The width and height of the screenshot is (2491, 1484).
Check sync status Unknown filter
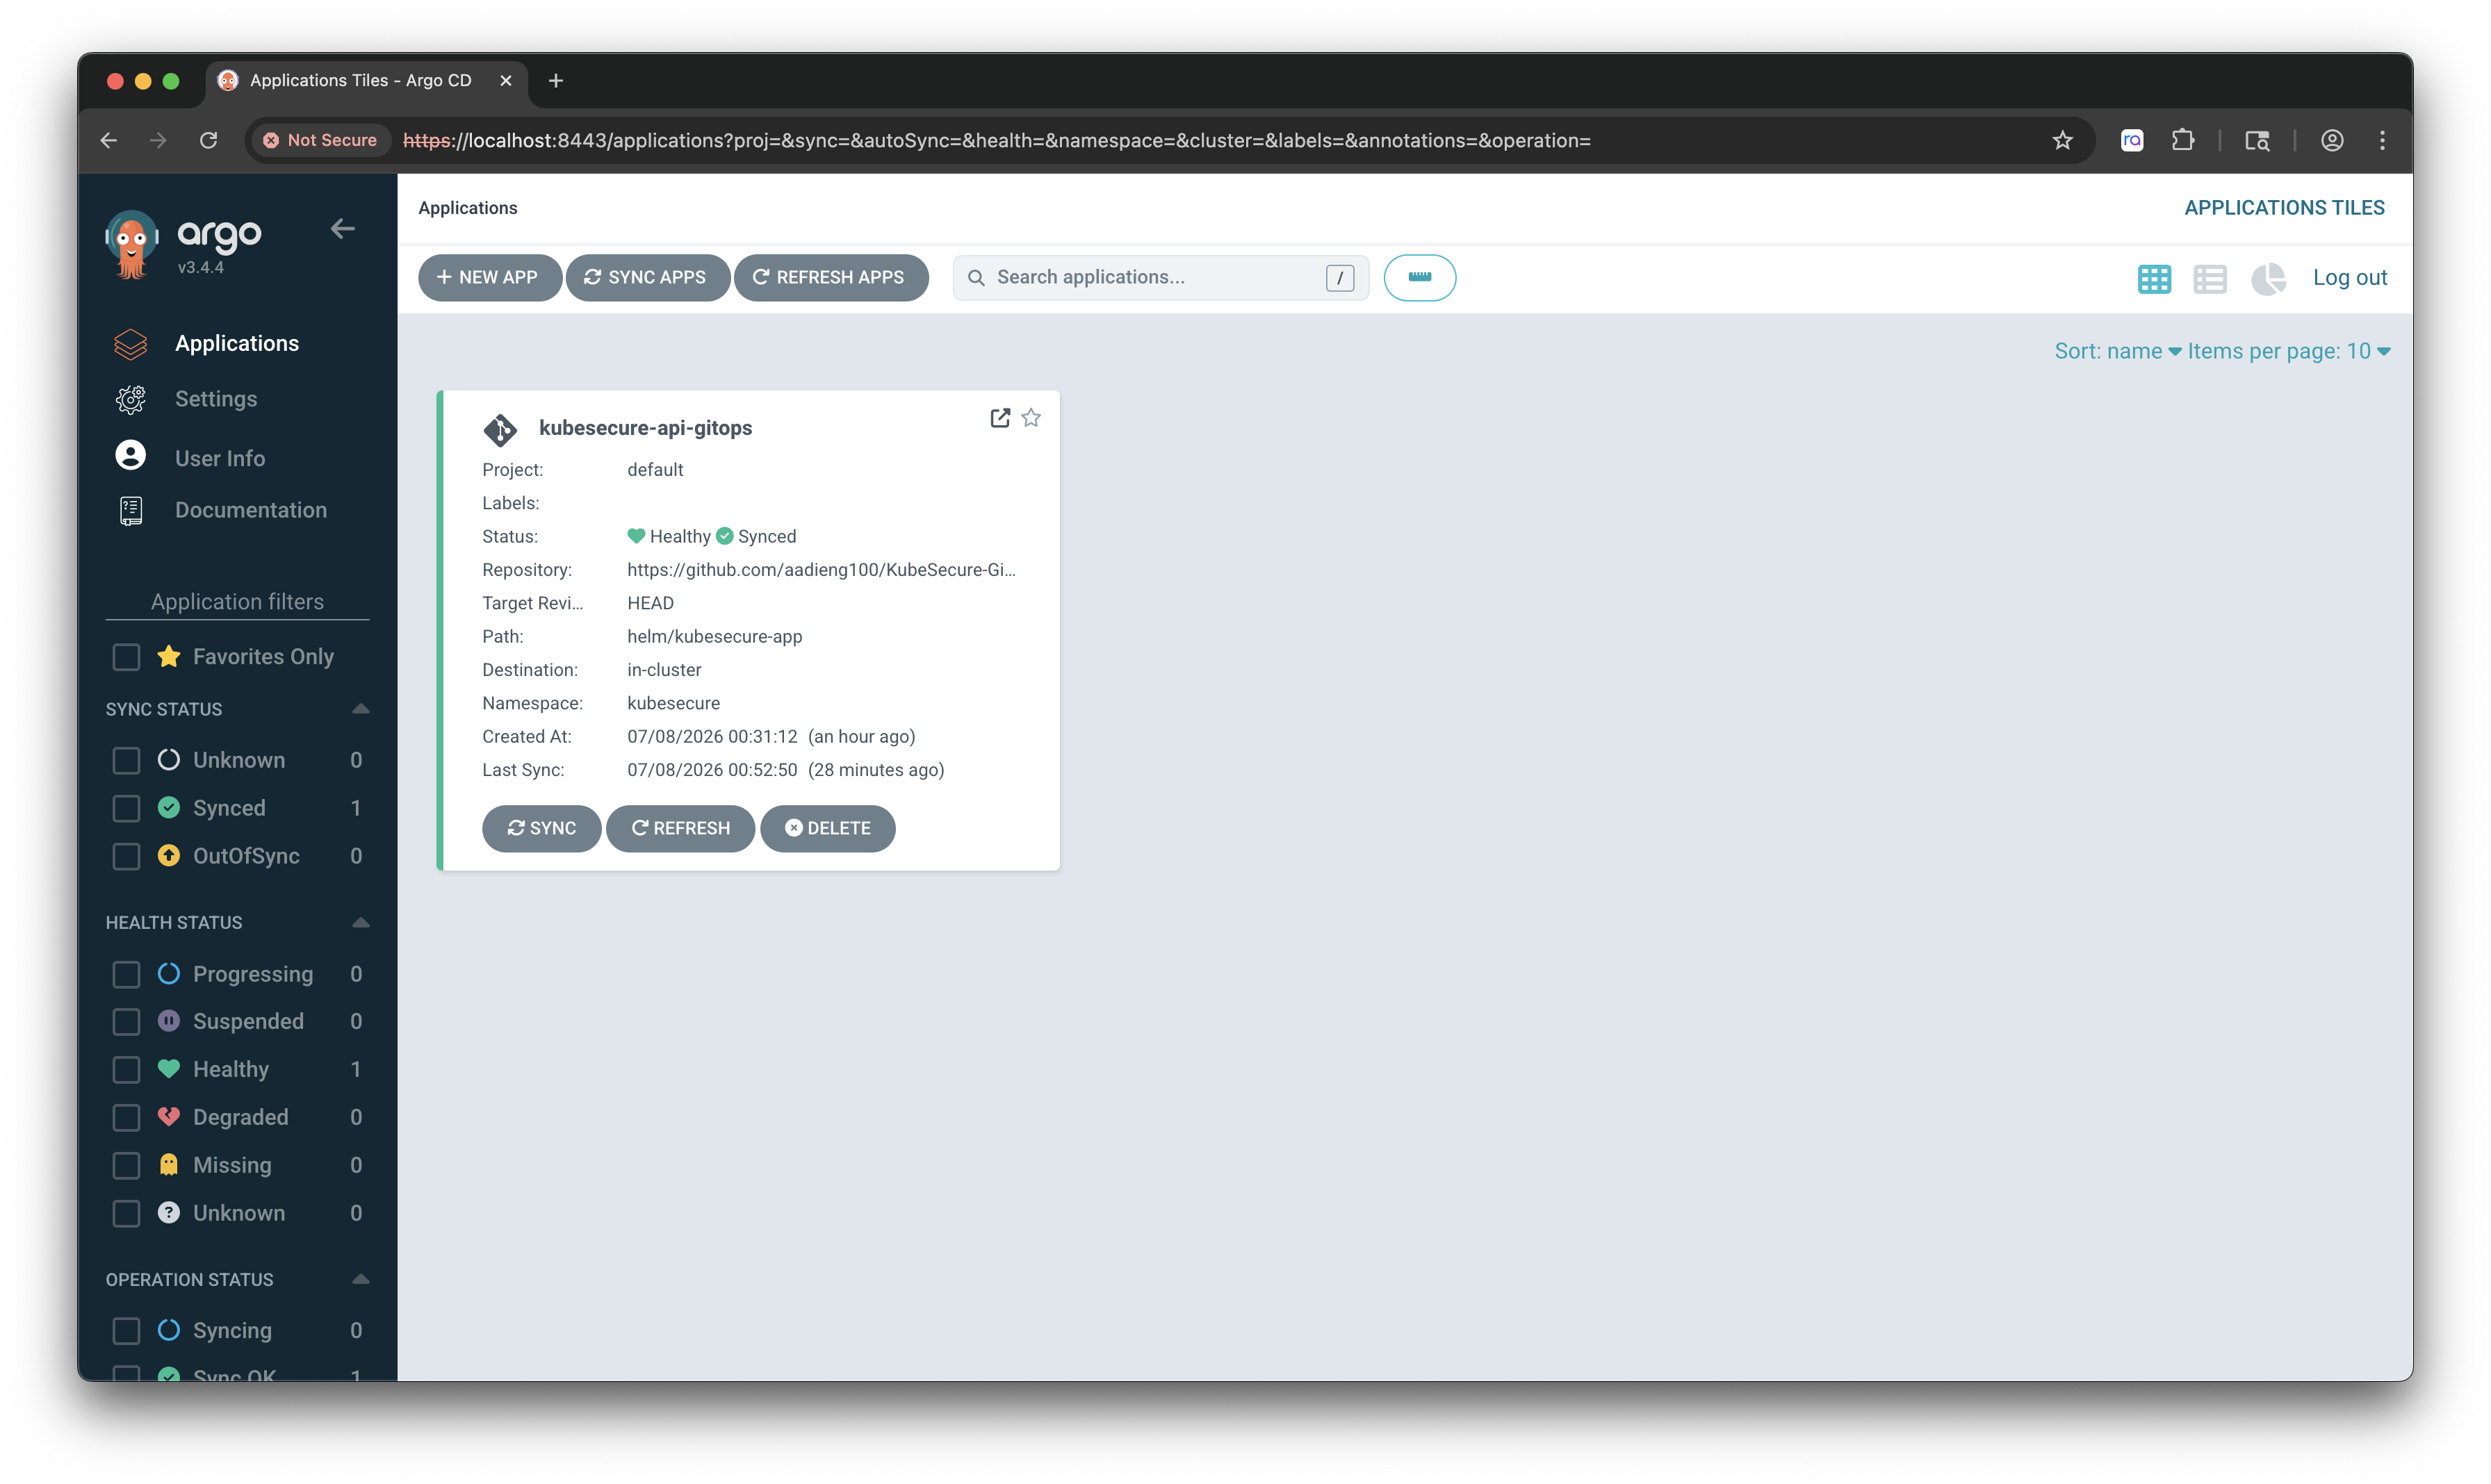126,760
